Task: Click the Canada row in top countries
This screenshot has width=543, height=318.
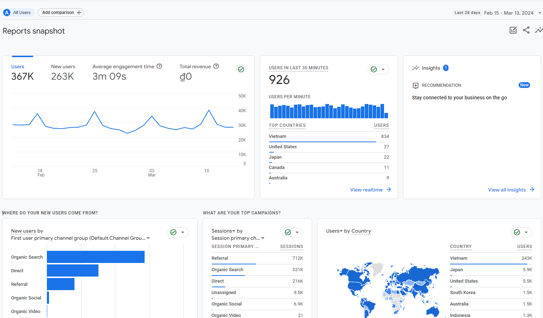Action: click(329, 168)
